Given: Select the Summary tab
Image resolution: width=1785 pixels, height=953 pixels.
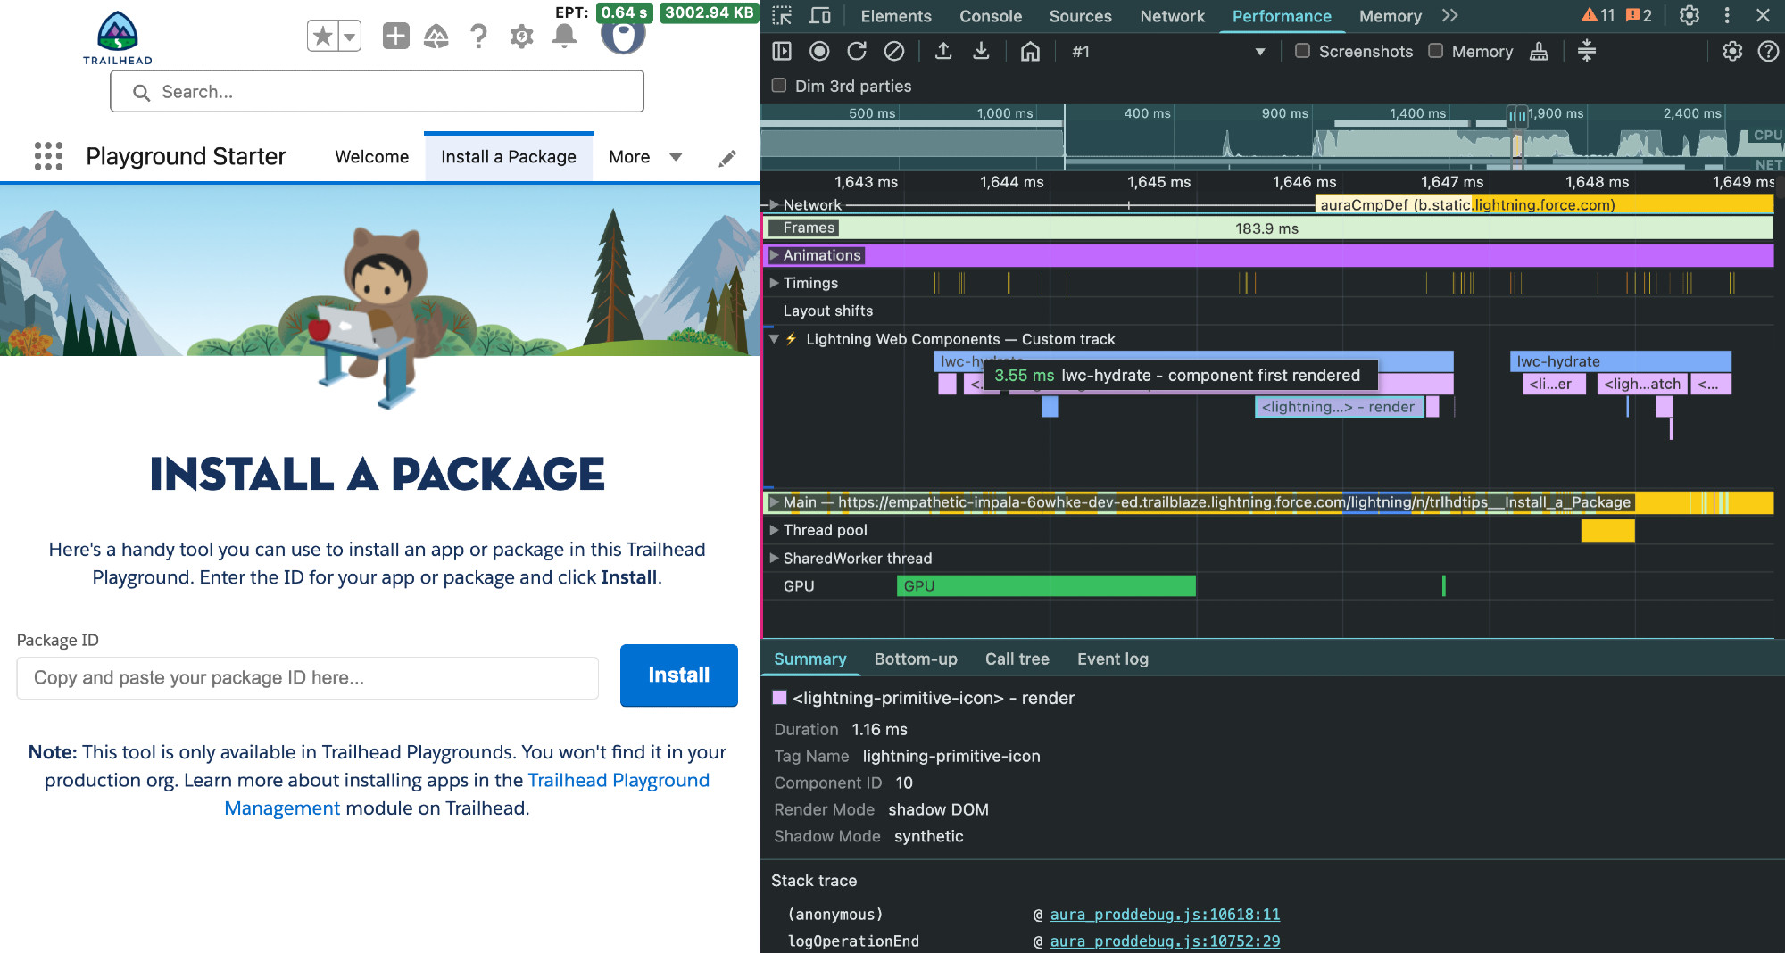Looking at the screenshot, I should tap(809, 659).
